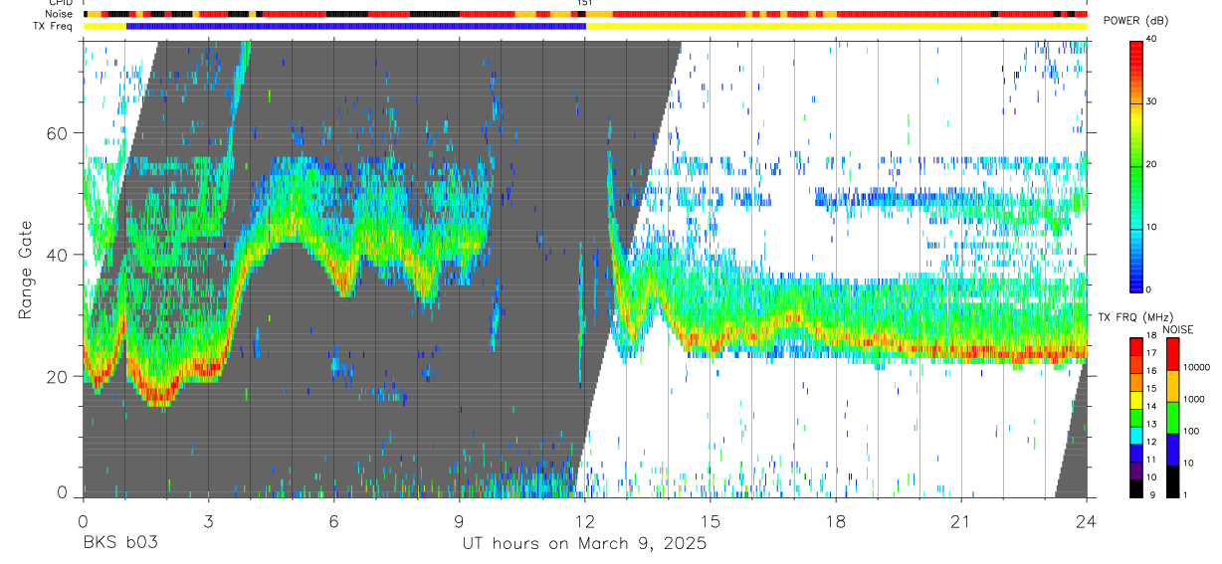Click the '151' CPID value above the strip

click(585, 4)
